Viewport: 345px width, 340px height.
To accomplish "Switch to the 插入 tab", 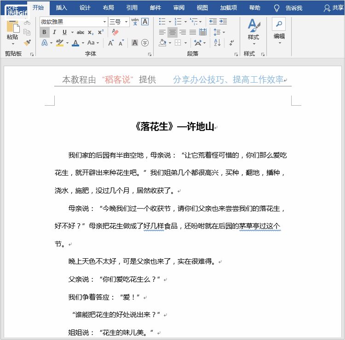I will pyautogui.click(x=61, y=8).
